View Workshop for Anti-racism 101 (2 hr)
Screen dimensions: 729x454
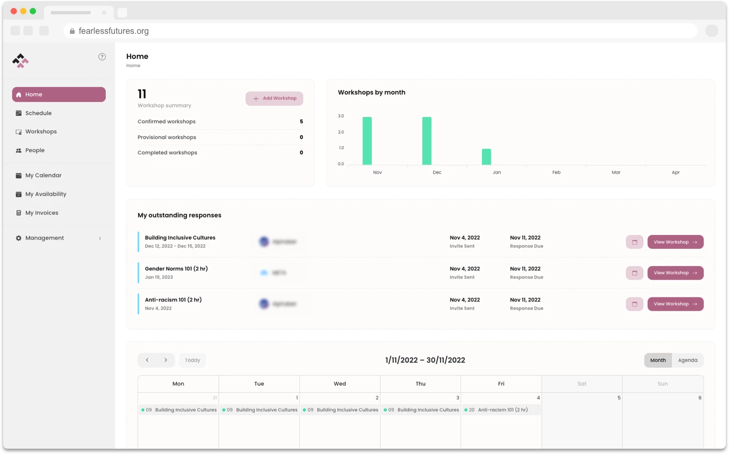point(675,304)
